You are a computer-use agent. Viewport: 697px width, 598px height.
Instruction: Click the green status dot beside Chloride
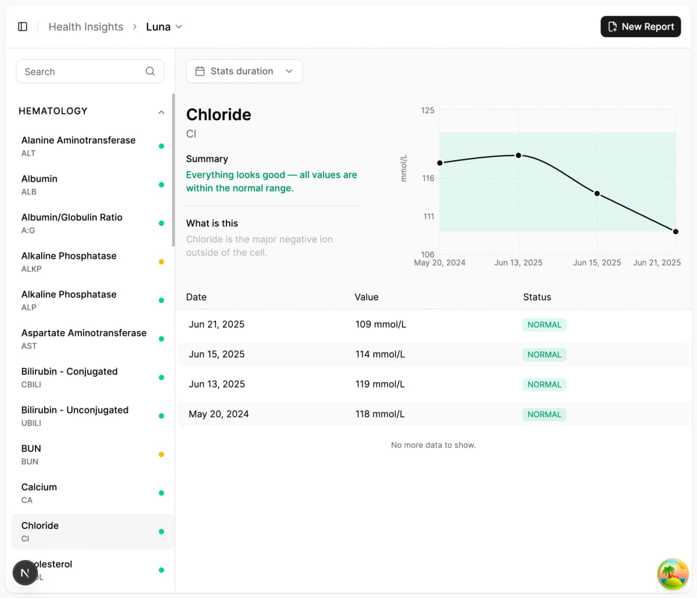click(x=161, y=531)
